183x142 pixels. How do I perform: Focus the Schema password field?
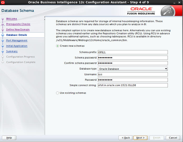[x=133, y=58]
